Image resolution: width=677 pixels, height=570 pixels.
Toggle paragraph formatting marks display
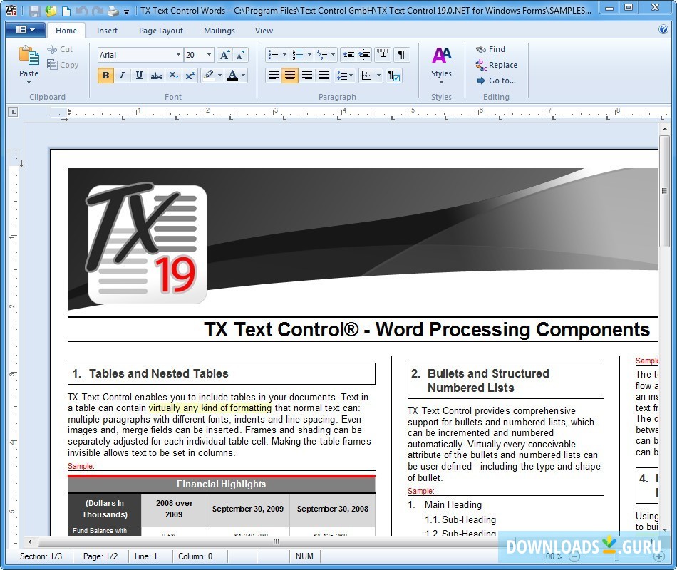pyautogui.click(x=403, y=54)
